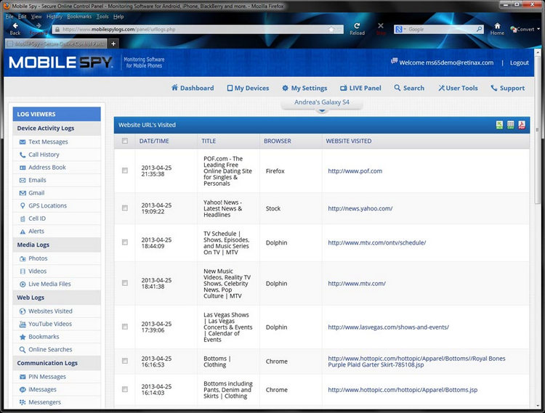
Task: Open the File menu
Action: point(9,16)
